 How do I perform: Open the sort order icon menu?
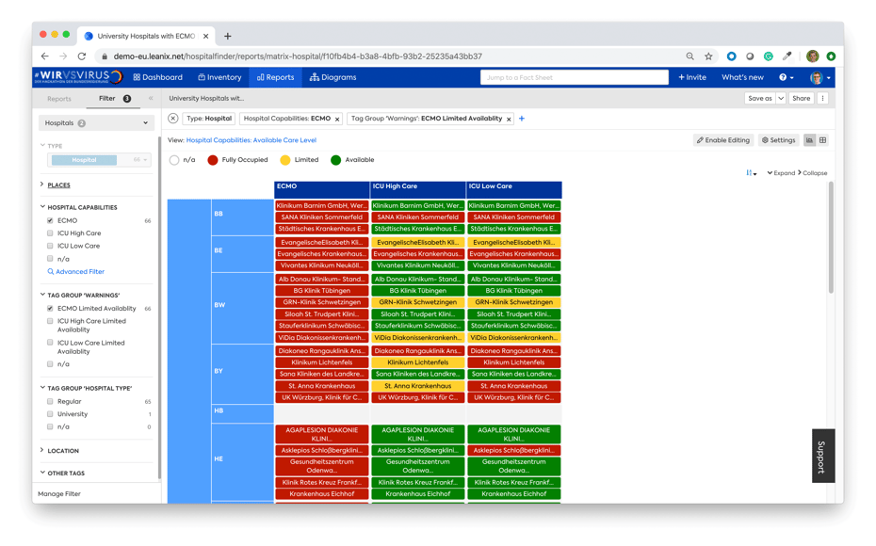[751, 173]
